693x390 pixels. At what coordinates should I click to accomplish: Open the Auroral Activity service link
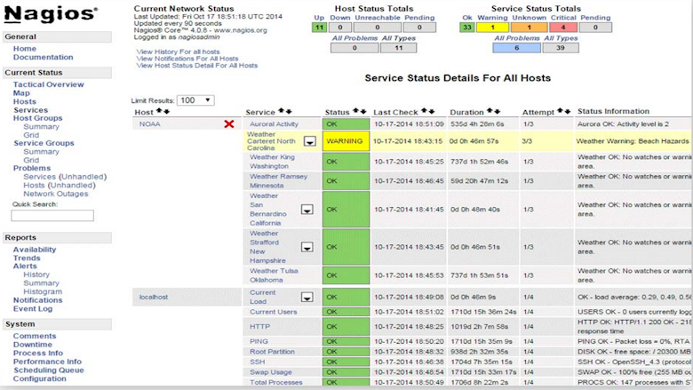(x=274, y=124)
